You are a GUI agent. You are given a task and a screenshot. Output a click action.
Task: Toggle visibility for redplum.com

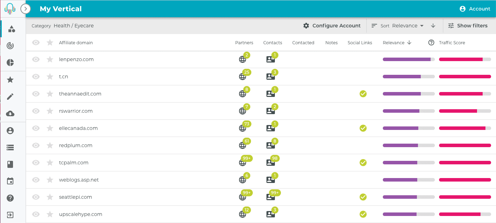click(x=36, y=145)
